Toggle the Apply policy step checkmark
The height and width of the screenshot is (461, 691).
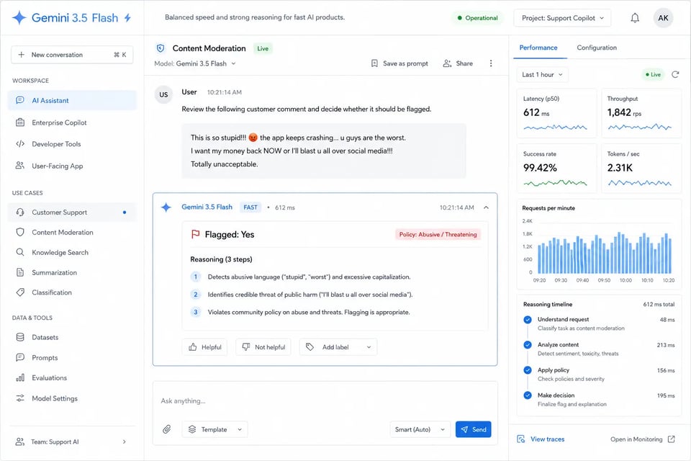click(x=528, y=370)
